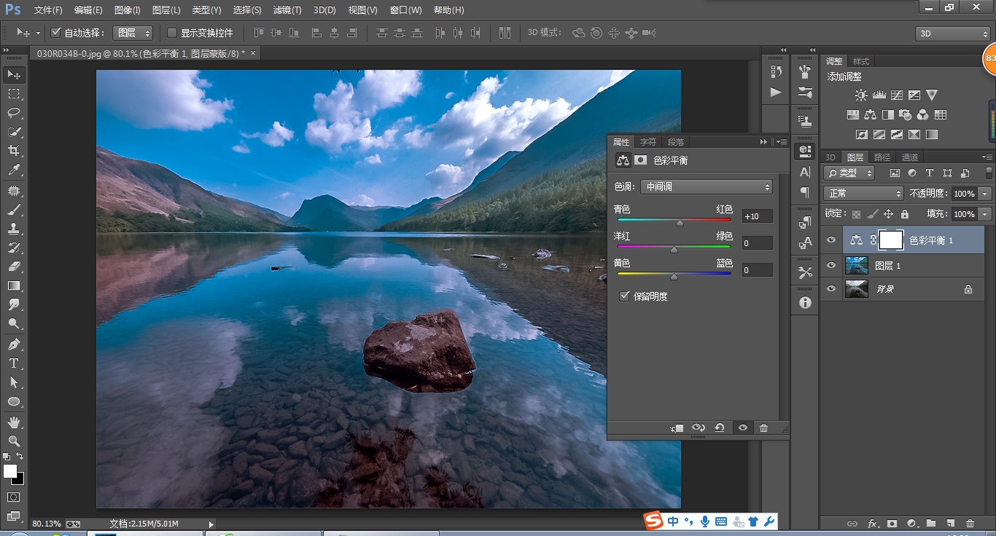Open the 滤镜(T) menu

(x=287, y=10)
